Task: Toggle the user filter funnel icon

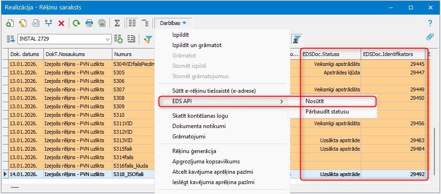Action: click(x=296, y=39)
